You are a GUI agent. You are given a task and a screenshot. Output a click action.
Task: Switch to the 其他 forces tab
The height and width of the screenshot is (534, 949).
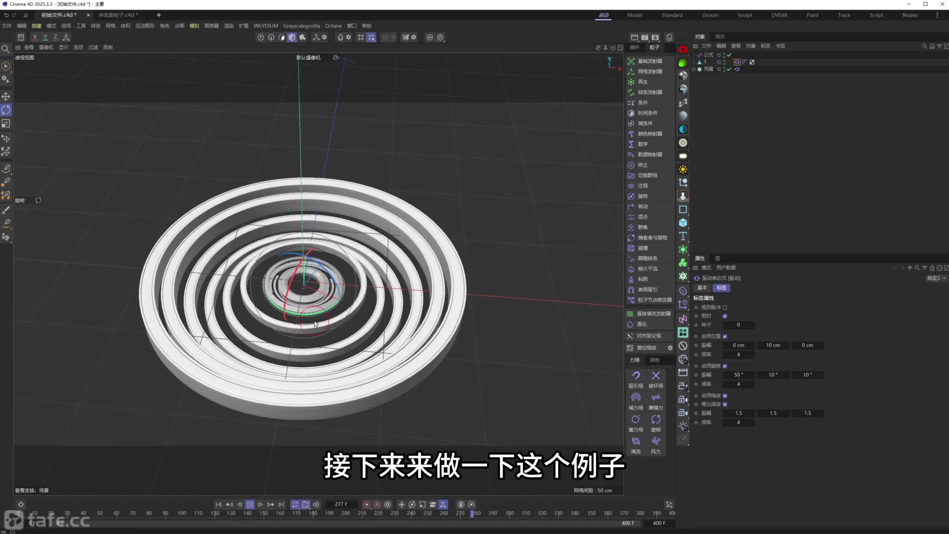click(655, 360)
